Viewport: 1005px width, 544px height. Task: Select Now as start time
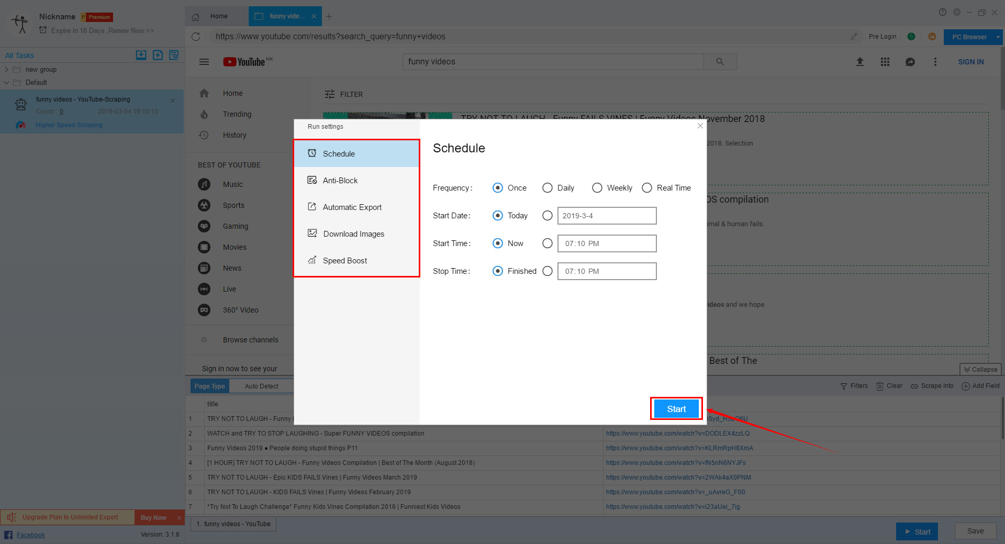point(498,243)
